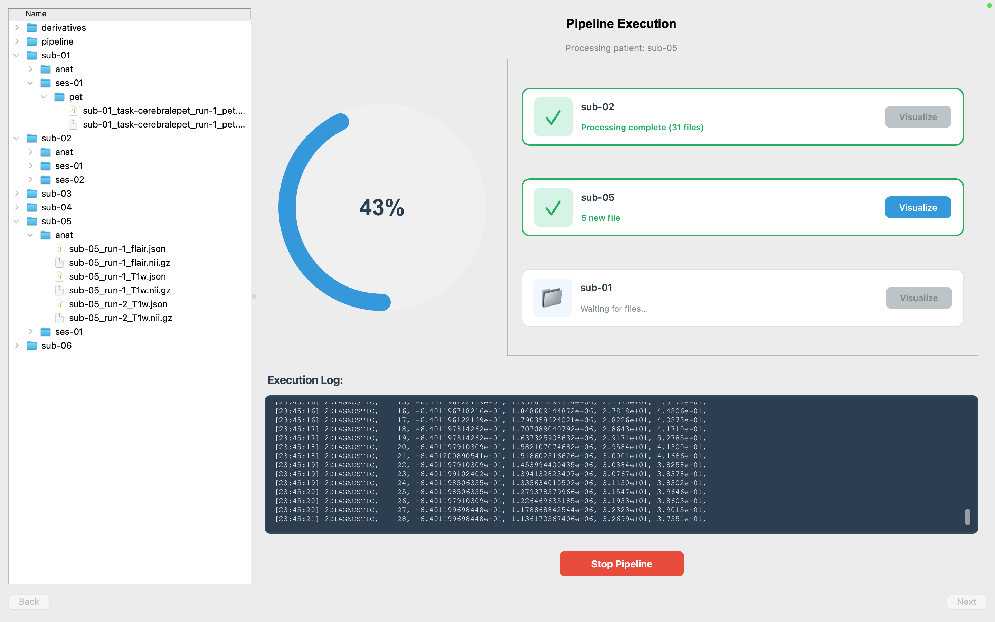Click the Visualize button for sub-01

tap(919, 298)
